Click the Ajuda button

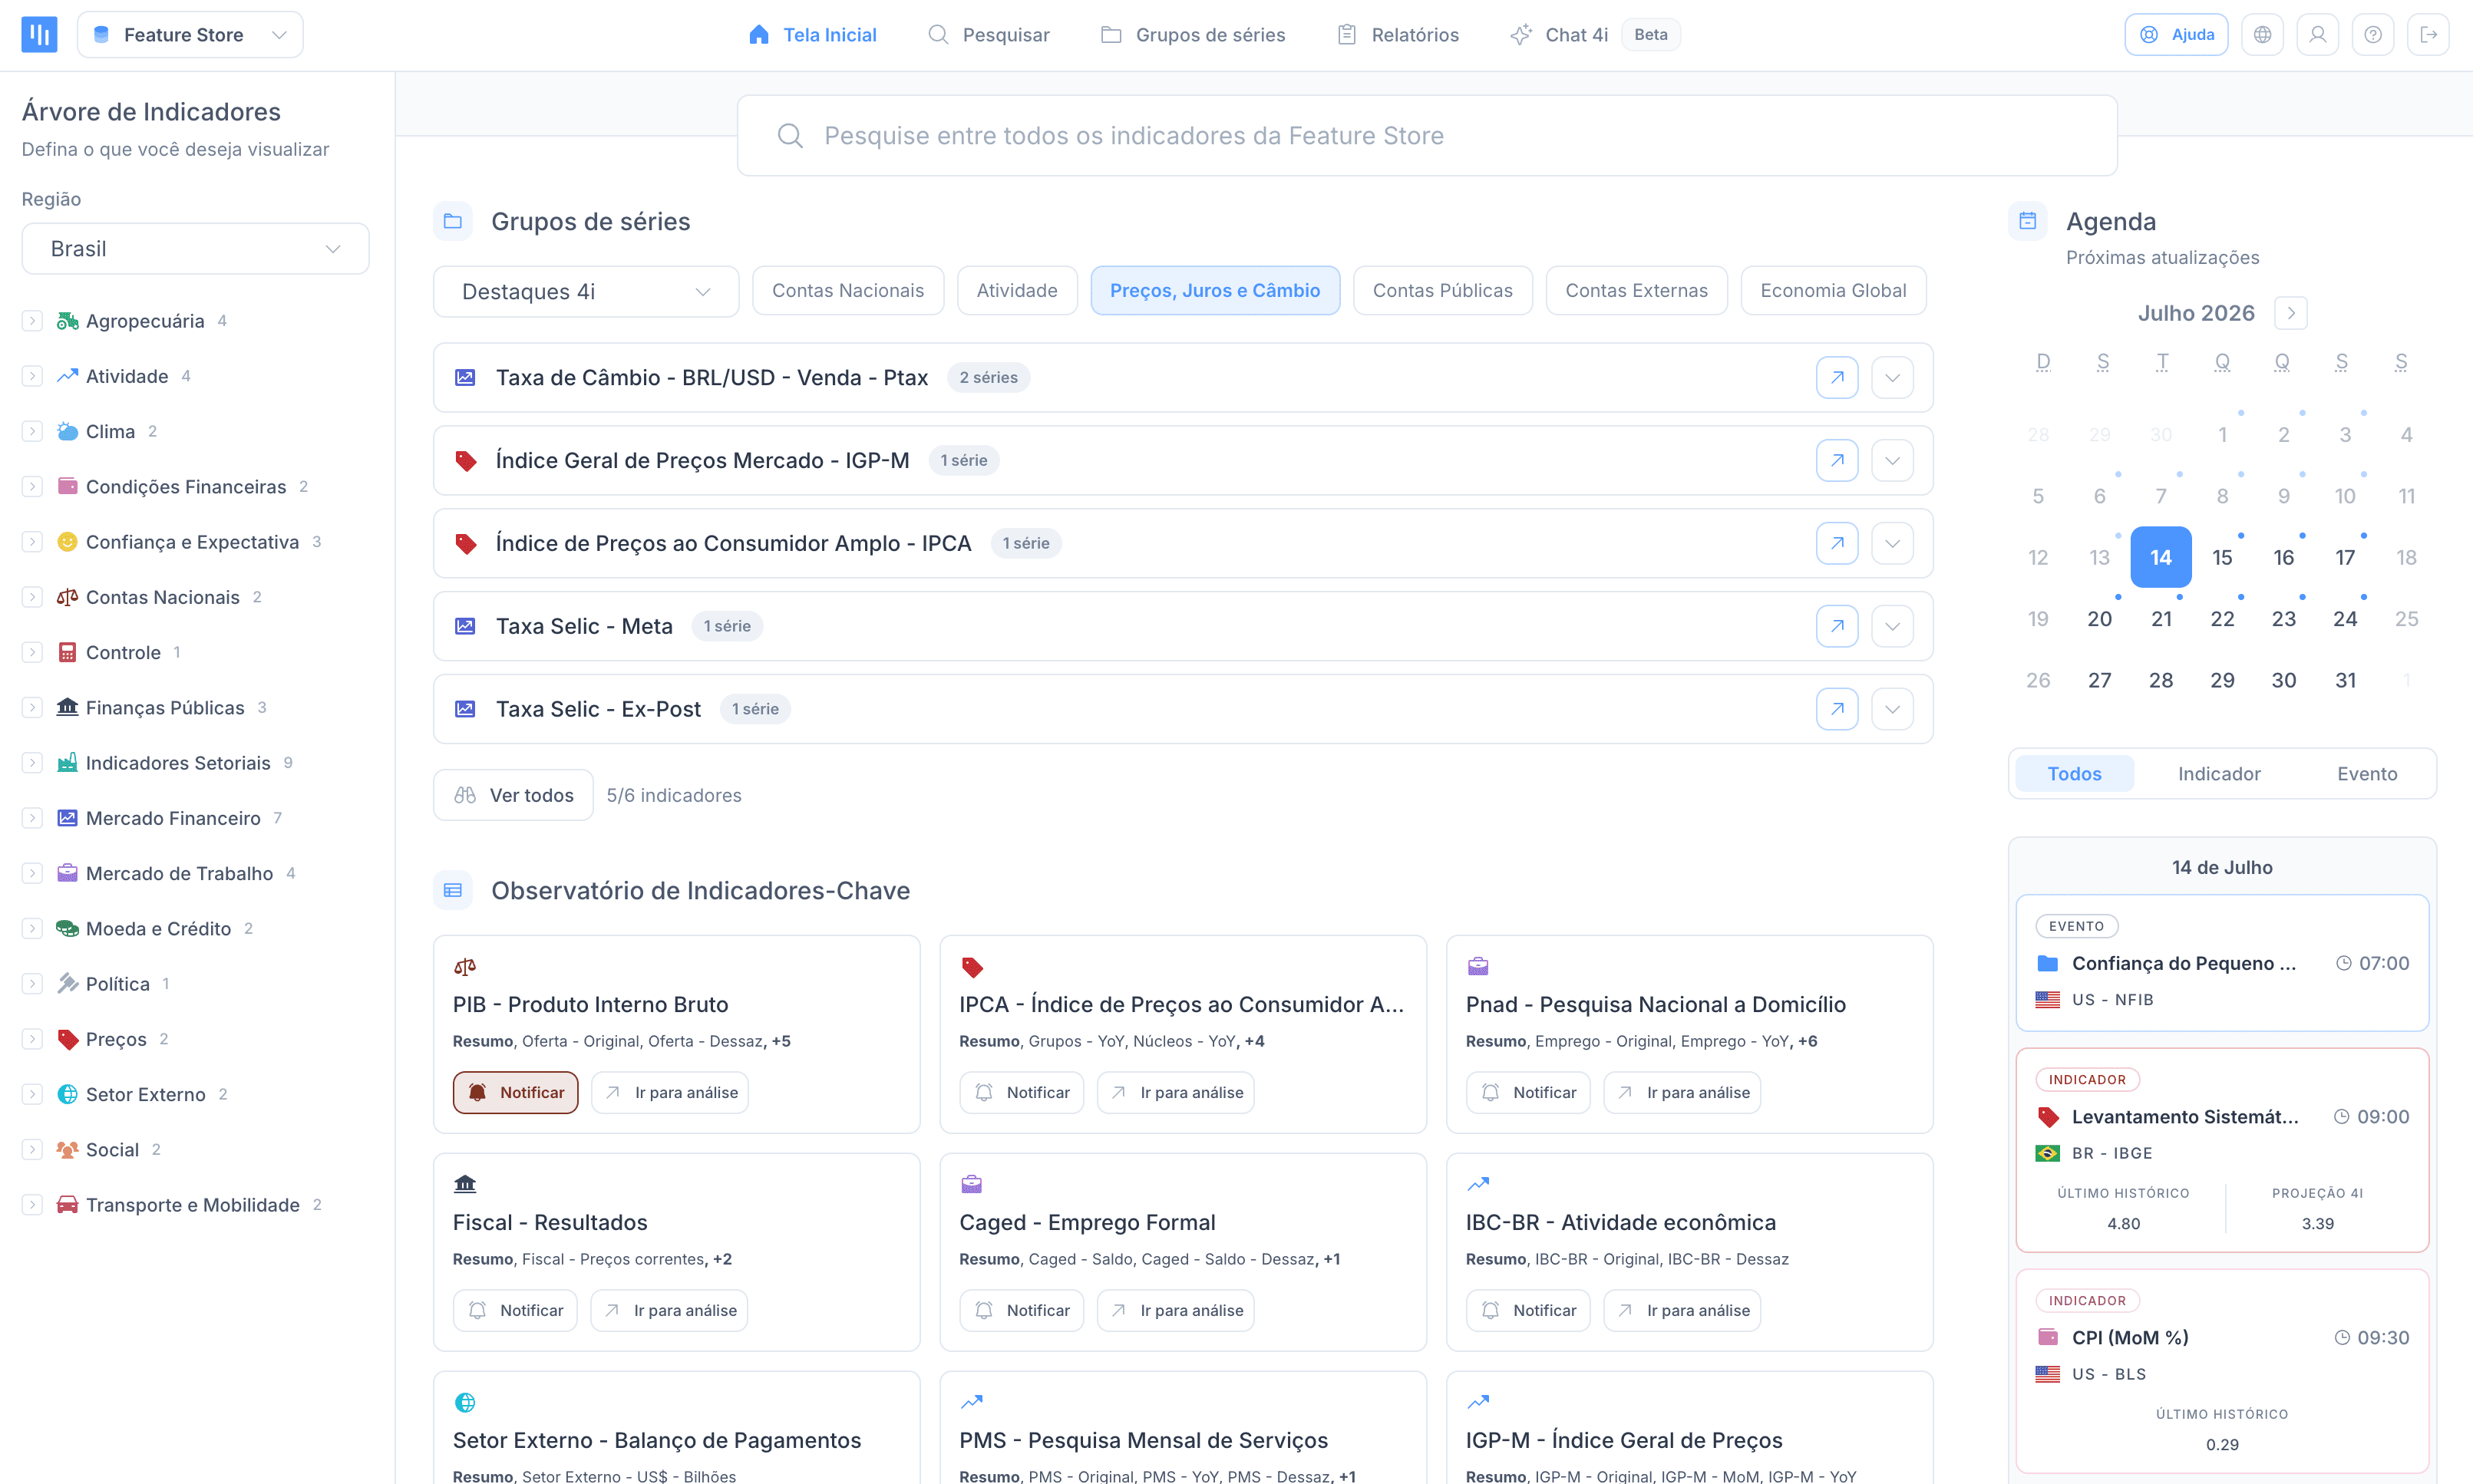coord(2177,35)
